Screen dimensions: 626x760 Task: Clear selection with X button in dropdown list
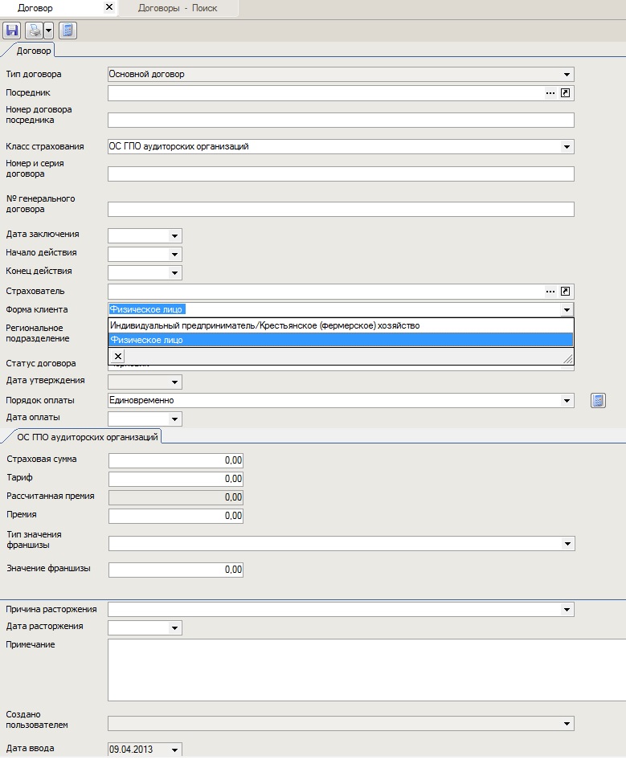coord(118,356)
